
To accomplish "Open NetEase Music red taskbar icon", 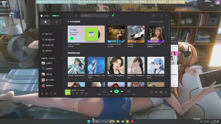I will [x=132, y=121].
